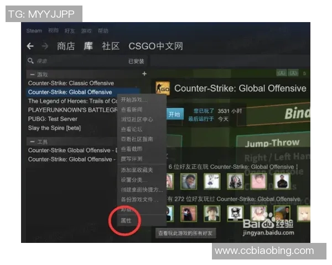Go forward with the right arrow

pyautogui.click(x=45, y=46)
